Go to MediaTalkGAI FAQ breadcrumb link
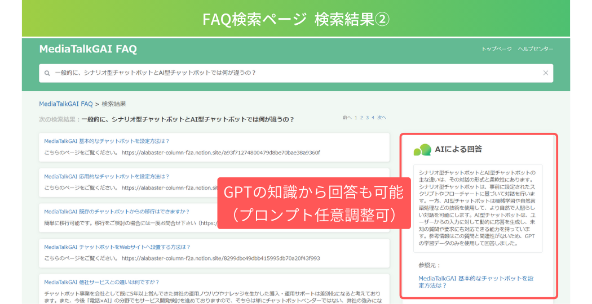The width and height of the screenshot is (592, 304). (x=66, y=104)
